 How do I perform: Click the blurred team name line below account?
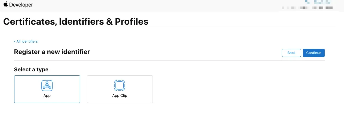pyautogui.click(x=307, y=8)
